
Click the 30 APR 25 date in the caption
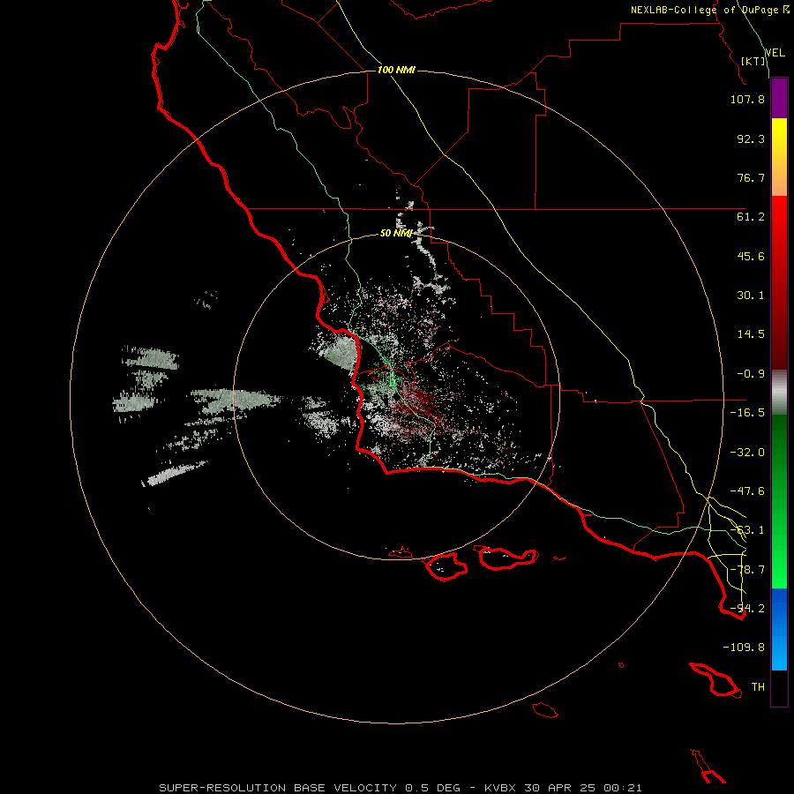coord(560,788)
